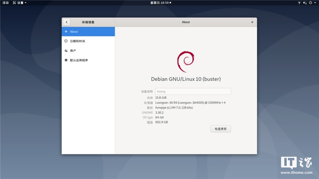Click the settings wrench icon in top bar
Image resolution: width=319 pixels, height=179 pixels.
[x=14, y=3]
